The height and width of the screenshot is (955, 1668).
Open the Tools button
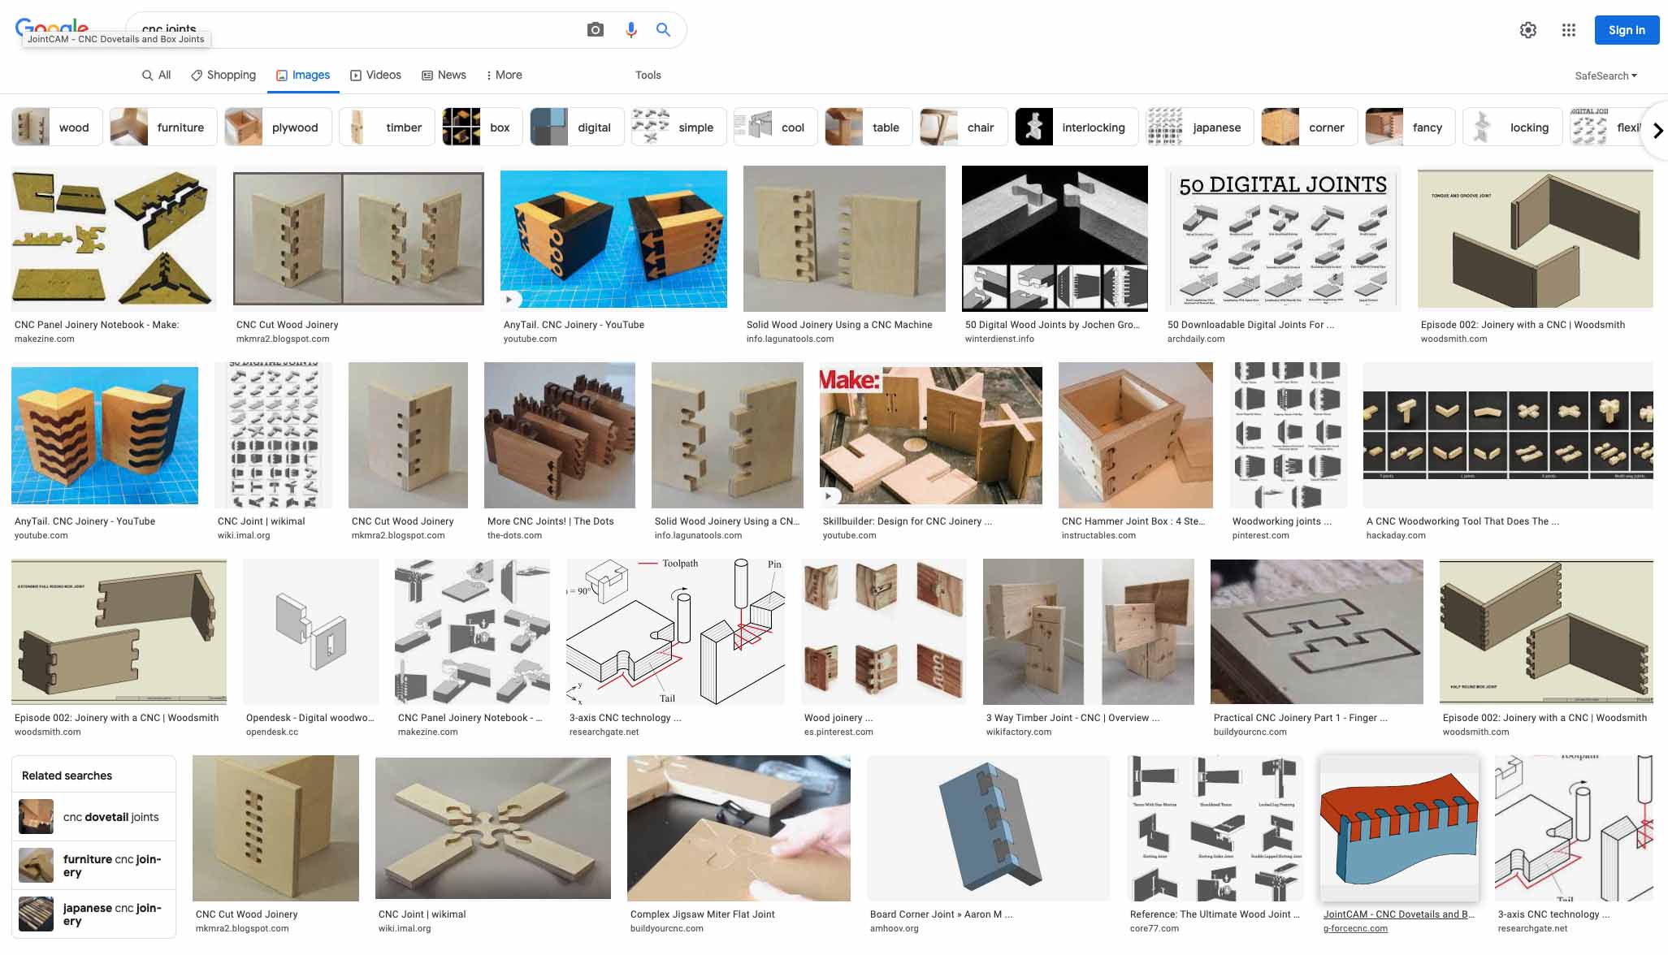click(648, 75)
